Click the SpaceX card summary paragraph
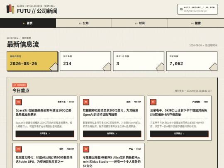This screenshot has width=224, height=168. click(x=44, y=124)
